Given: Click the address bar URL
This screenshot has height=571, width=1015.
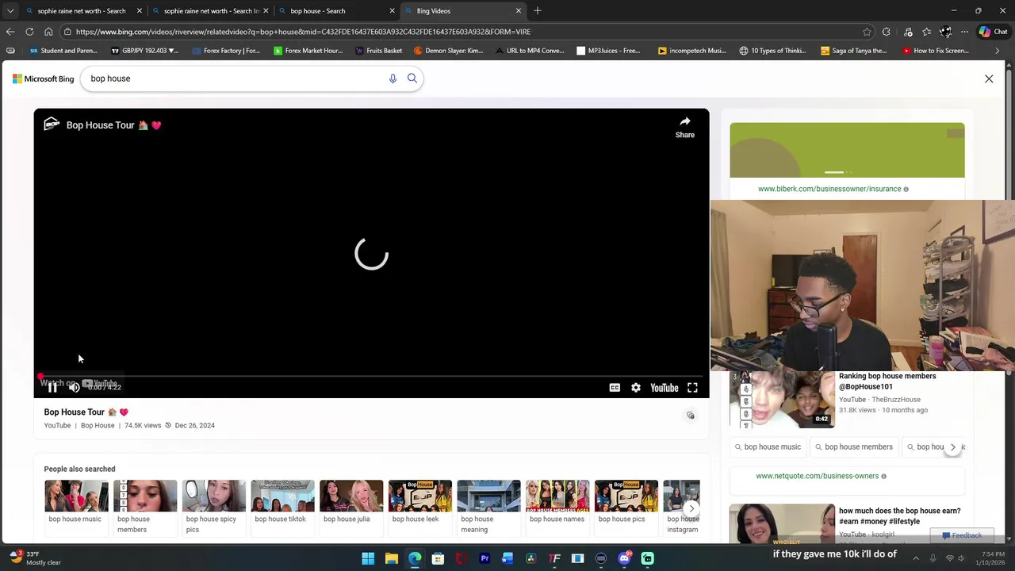Looking at the screenshot, I should [x=303, y=32].
